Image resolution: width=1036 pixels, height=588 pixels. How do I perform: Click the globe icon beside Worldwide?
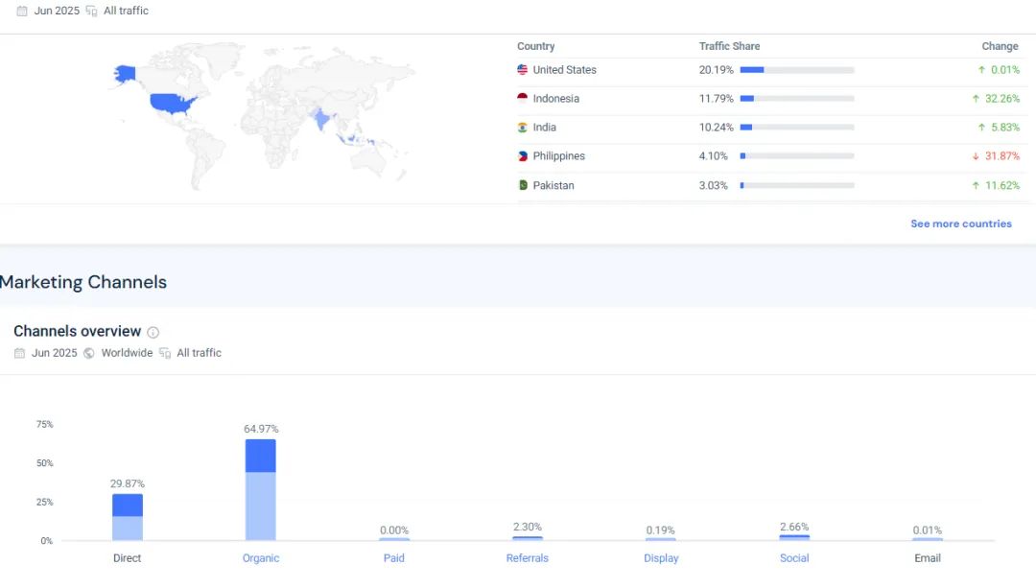pos(88,353)
